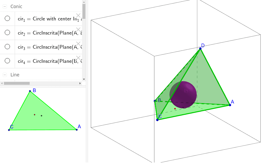The width and height of the screenshot is (264, 163).
Task: Click the Conic category label
Action: click(16, 7)
